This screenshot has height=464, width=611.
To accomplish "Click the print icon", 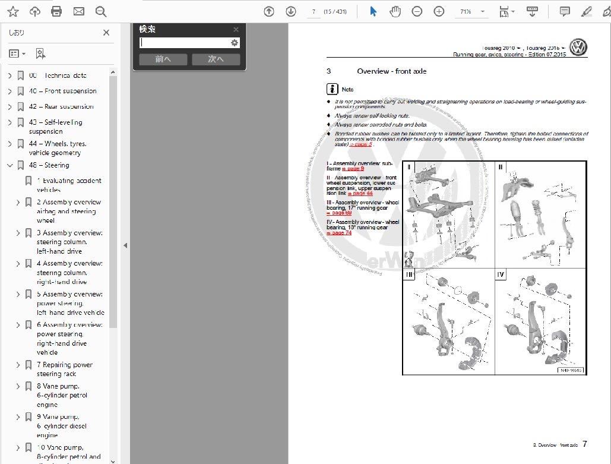I will point(56,12).
